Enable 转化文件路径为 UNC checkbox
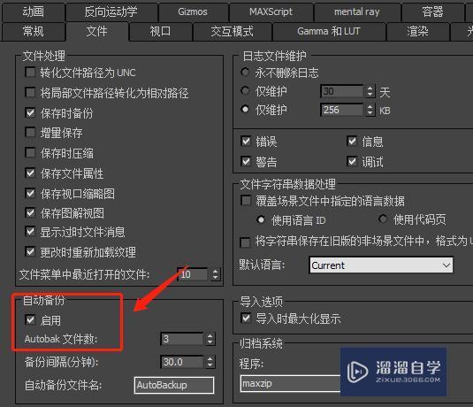This screenshot has width=473, height=407. click(x=30, y=73)
